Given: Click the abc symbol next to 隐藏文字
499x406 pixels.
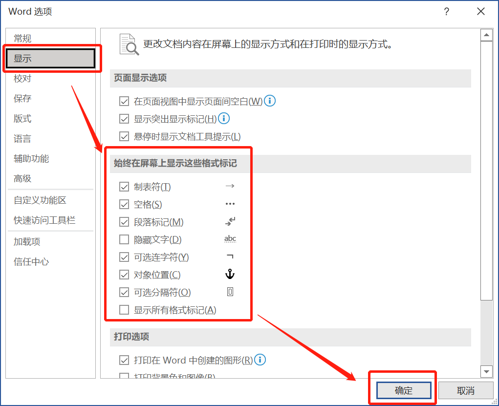Looking at the screenshot, I should (230, 238).
